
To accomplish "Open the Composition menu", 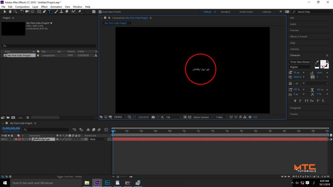I will coord(22,7).
